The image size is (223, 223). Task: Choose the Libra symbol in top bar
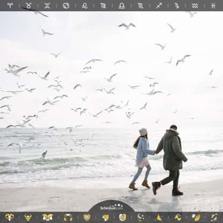(122, 5)
